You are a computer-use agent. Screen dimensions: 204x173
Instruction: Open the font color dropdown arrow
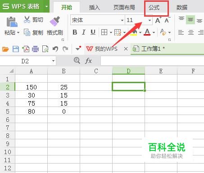(x=154, y=32)
